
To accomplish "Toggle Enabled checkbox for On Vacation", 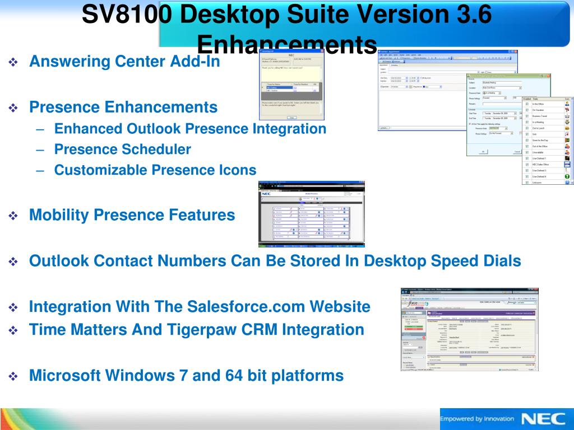I will tap(527, 110).
